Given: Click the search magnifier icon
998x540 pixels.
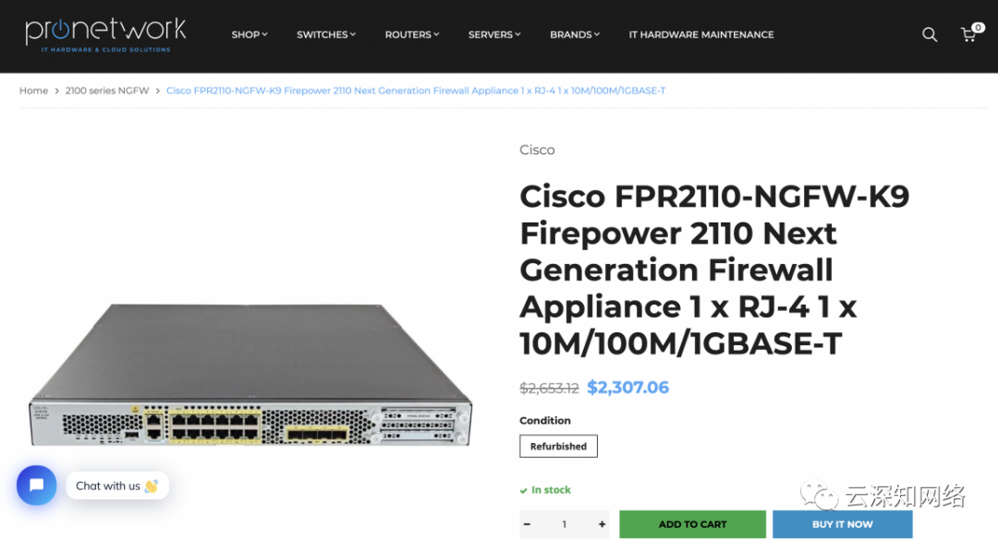Looking at the screenshot, I should [x=929, y=35].
